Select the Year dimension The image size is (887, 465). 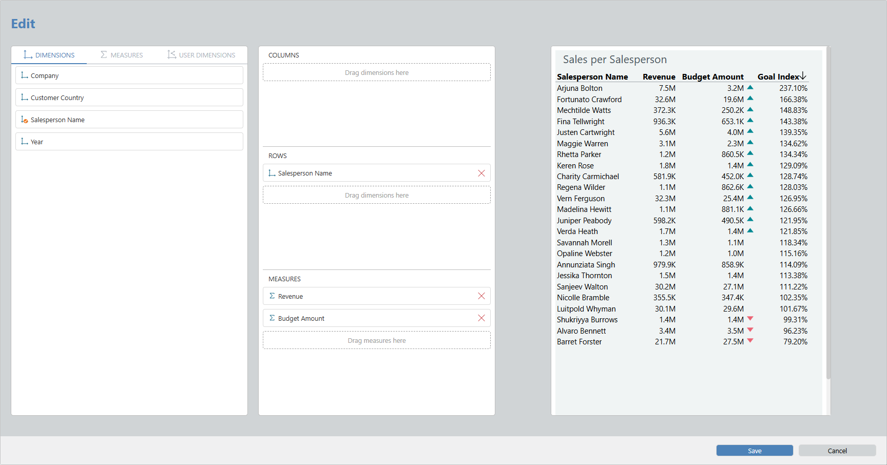tap(129, 142)
